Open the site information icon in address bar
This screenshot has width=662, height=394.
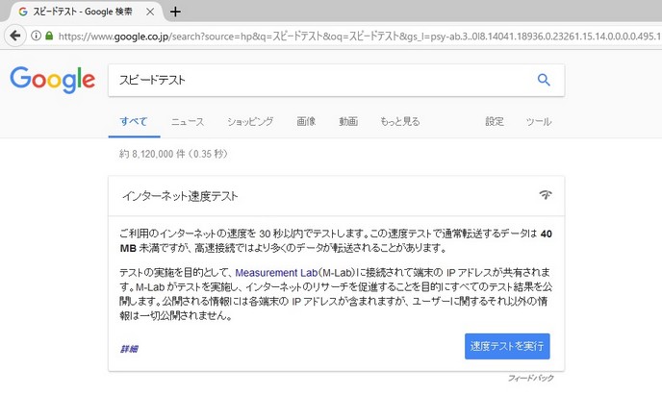coord(37,36)
